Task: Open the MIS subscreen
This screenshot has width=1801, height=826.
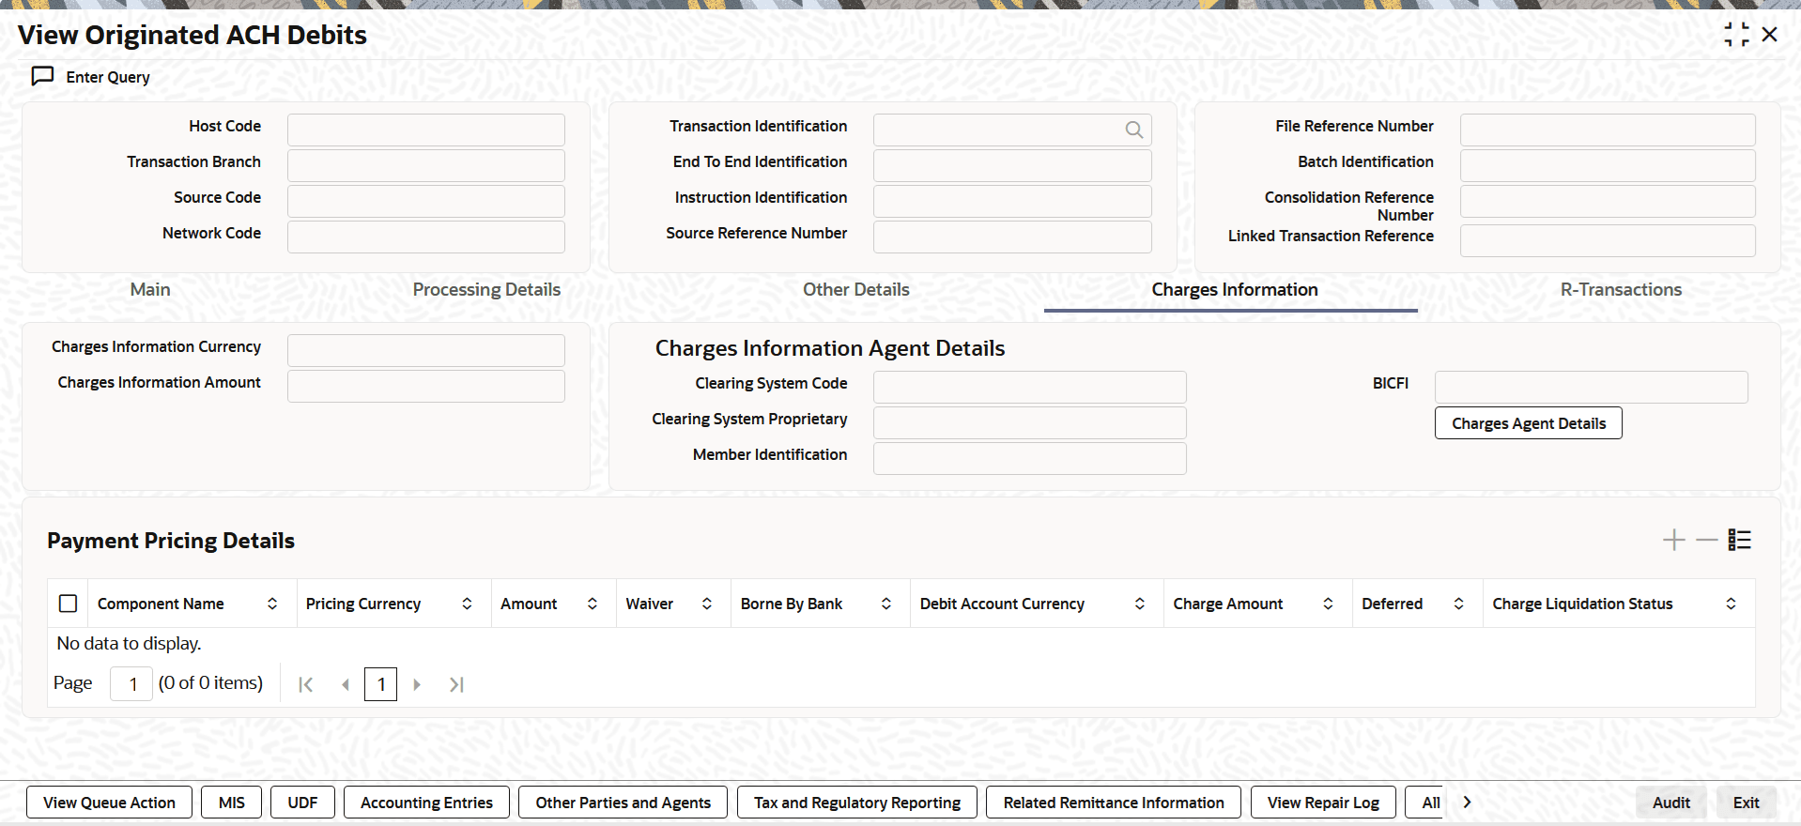Action: click(x=232, y=803)
